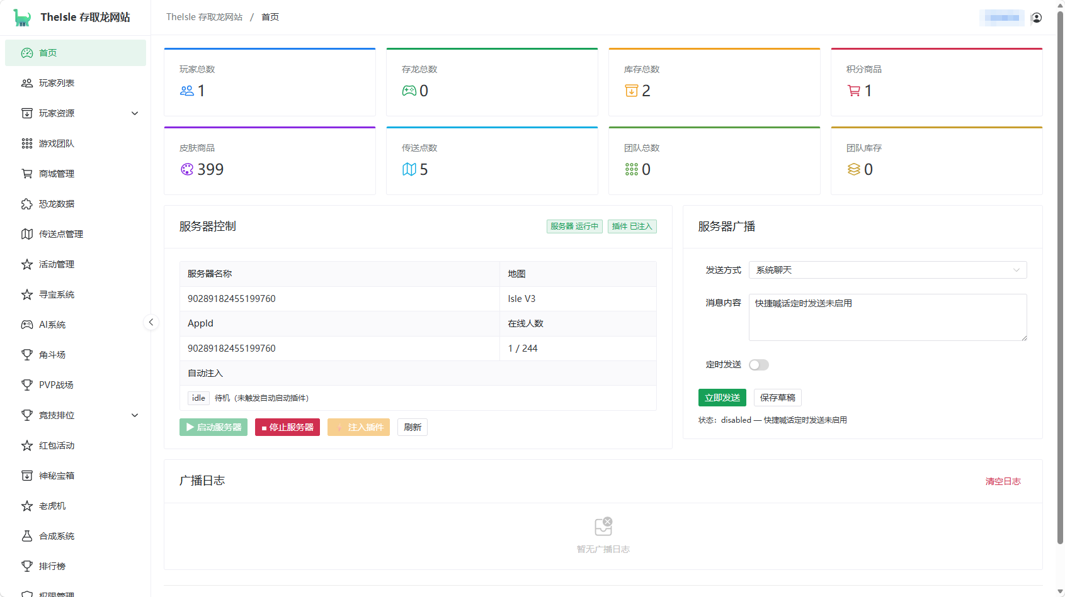Click the blue players icon in 玩家总数 card
The height and width of the screenshot is (597, 1065).
(187, 91)
